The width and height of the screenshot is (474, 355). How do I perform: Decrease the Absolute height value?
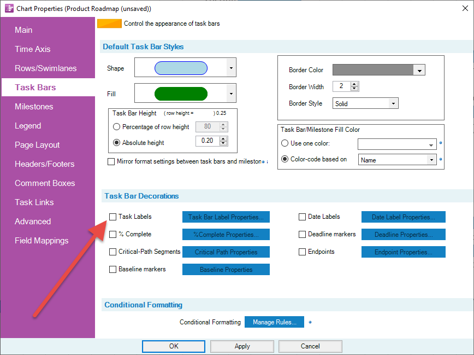click(223, 143)
